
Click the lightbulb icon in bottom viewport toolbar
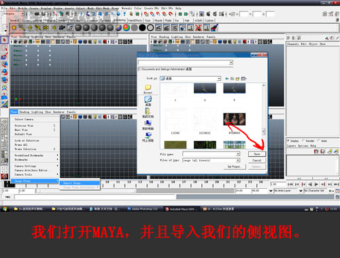coord(95,117)
